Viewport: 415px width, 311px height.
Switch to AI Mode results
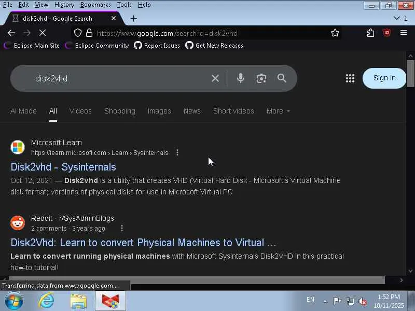click(x=23, y=111)
